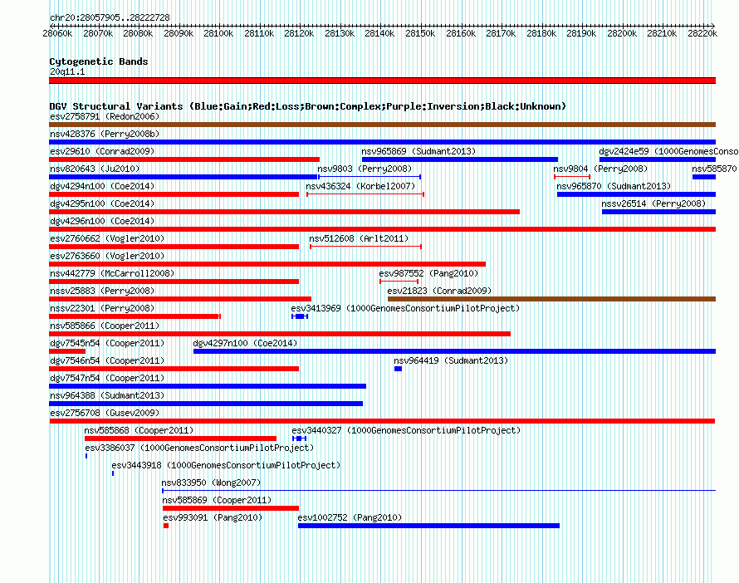
Task: Select the red esv987552 loss span
Action: pos(399,282)
